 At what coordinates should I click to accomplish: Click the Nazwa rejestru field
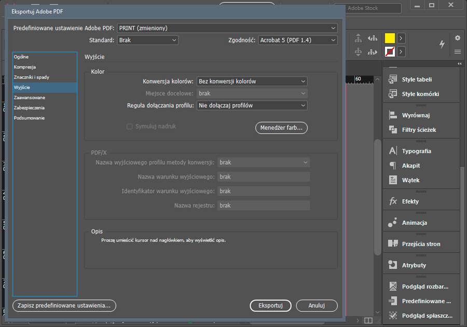[x=264, y=205]
